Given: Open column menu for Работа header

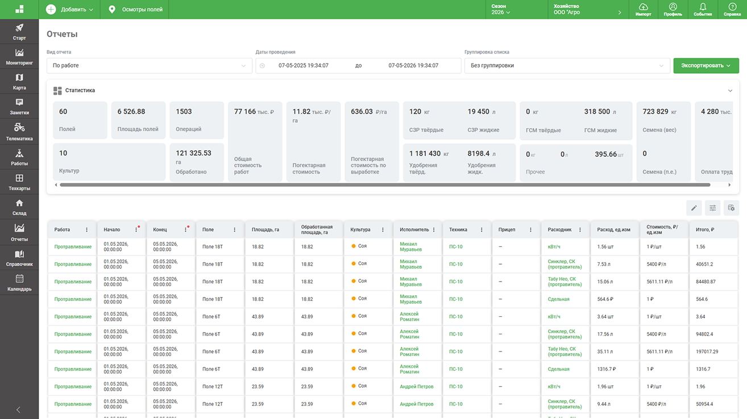Looking at the screenshot, I should tap(87, 230).
